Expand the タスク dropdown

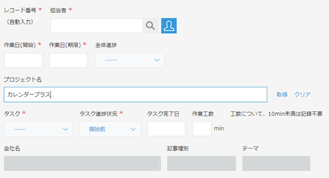tap(39, 129)
